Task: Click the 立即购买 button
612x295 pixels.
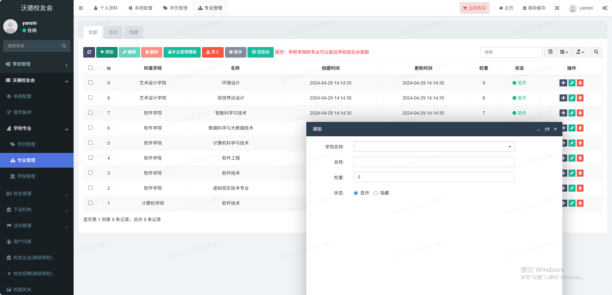Action: click(474, 8)
